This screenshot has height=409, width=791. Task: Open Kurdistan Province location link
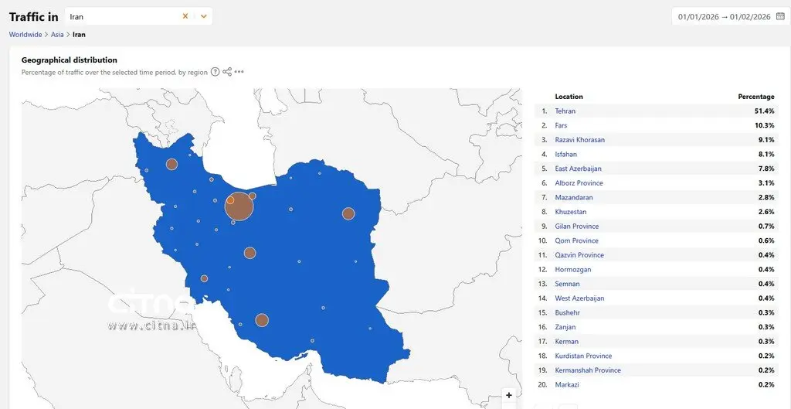tap(583, 356)
